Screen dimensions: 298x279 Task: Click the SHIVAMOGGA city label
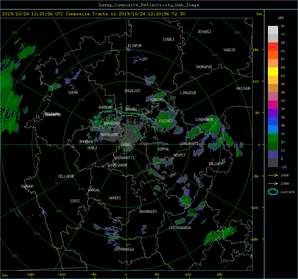click(x=124, y=249)
